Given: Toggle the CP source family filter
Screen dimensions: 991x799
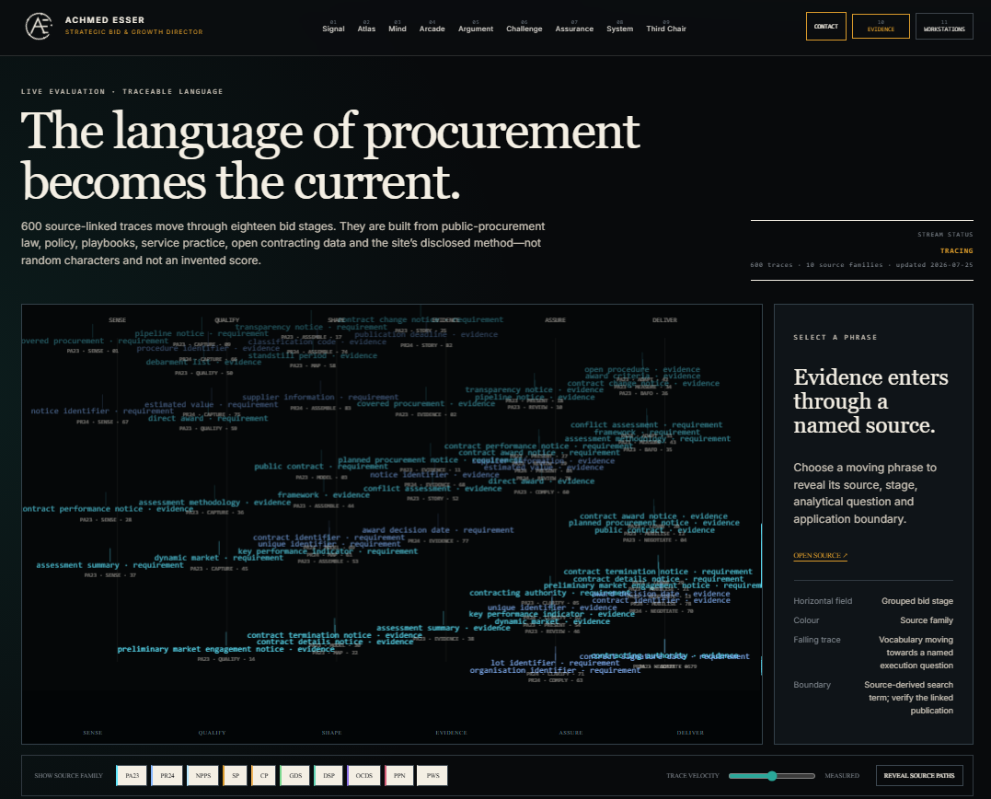Looking at the screenshot, I should pos(263,776).
